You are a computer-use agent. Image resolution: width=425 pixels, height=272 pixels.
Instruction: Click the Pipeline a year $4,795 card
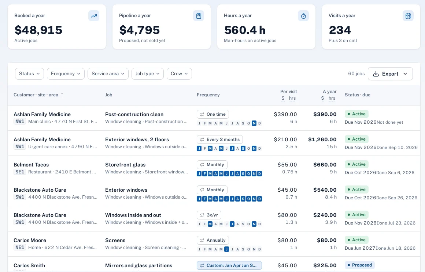coord(162,27)
